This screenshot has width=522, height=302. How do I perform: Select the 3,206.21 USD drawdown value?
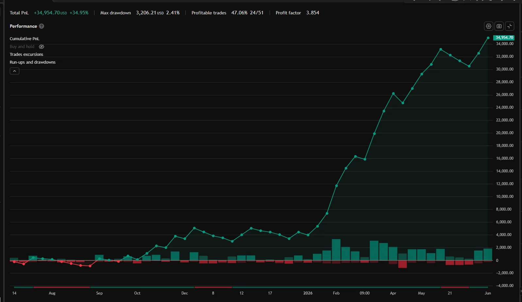pos(150,13)
